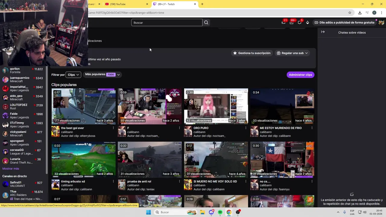
Task: Open options menu for 'F' clip
Action: coord(179,128)
